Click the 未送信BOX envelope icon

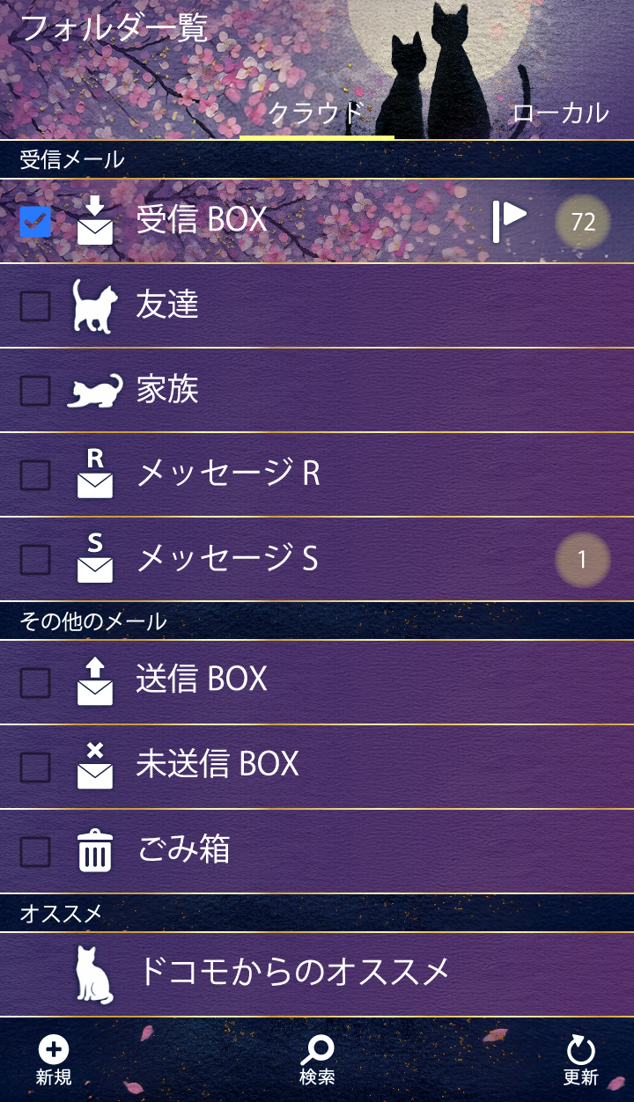(95, 766)
